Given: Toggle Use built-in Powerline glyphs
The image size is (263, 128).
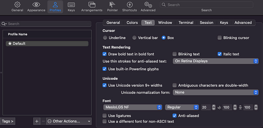Looking at the screenshot, I should tap(105, 69).
